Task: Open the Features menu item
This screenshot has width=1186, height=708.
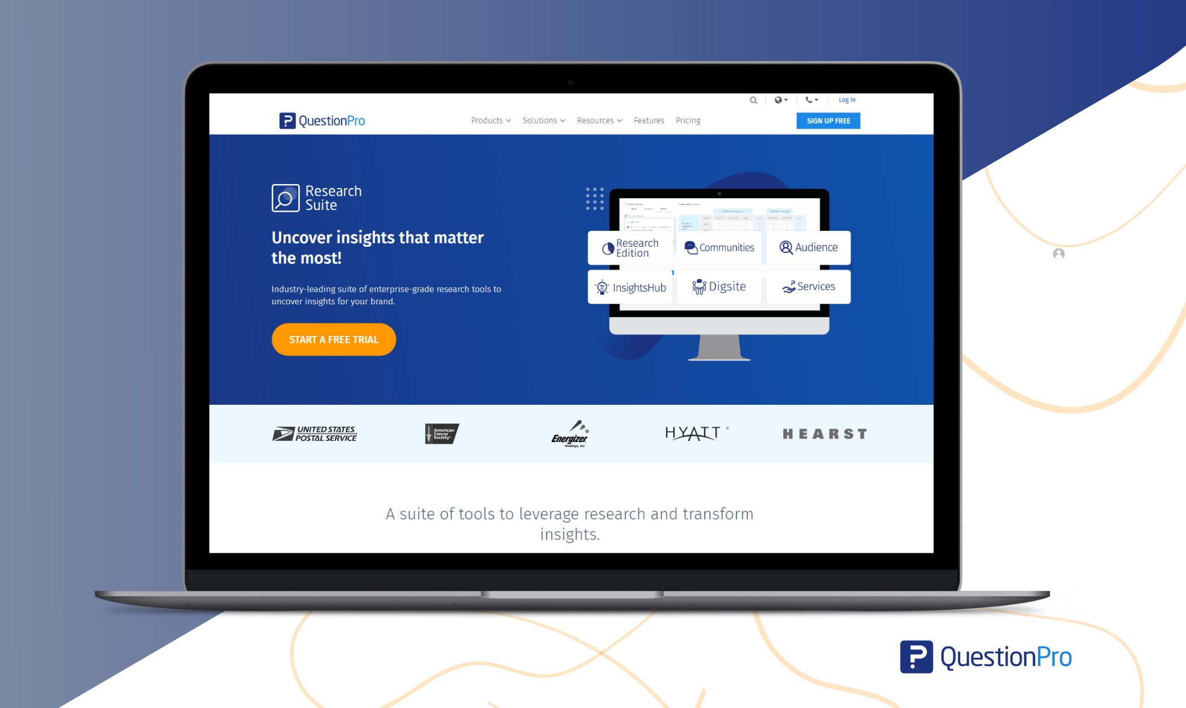Action: [x=648, y=120]
